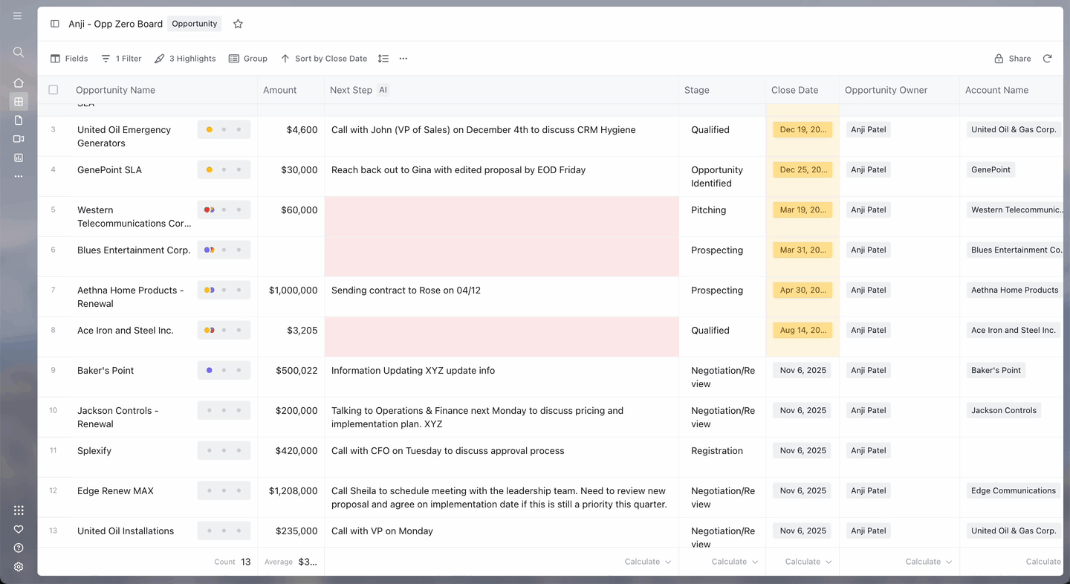Image resolution: width=1070 pixels, height=584 pixels.
Task: Open toolbar more options ellipsis
Action: click(403, 59)
